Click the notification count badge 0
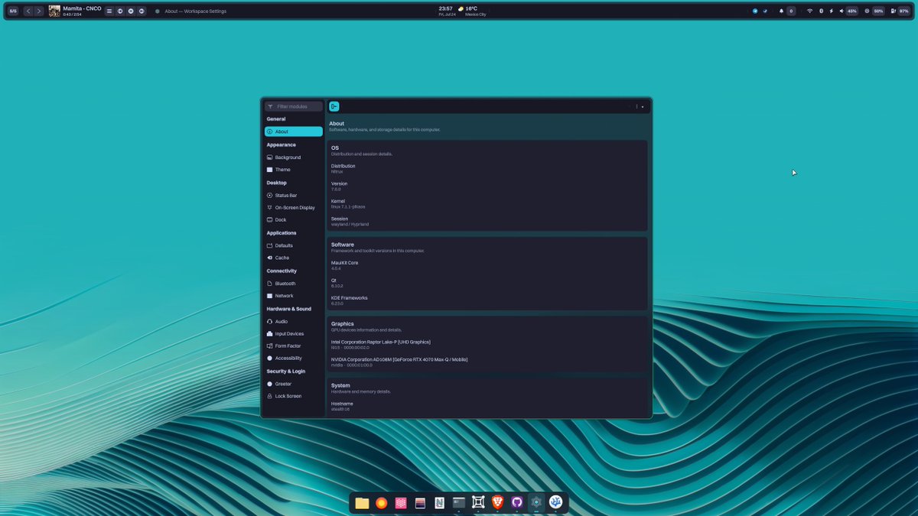The width and height of the screenshot is (918, 516). coord(791,11)
